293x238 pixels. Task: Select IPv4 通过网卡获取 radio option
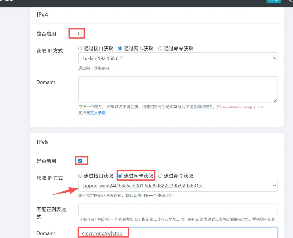(x=120, y=49)
